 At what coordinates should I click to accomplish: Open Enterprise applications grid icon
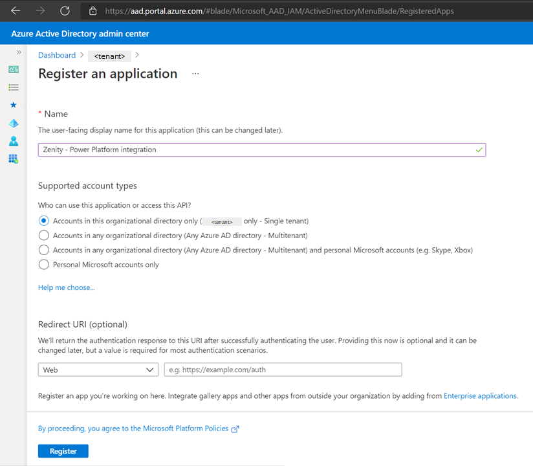[x=14, y=159]
